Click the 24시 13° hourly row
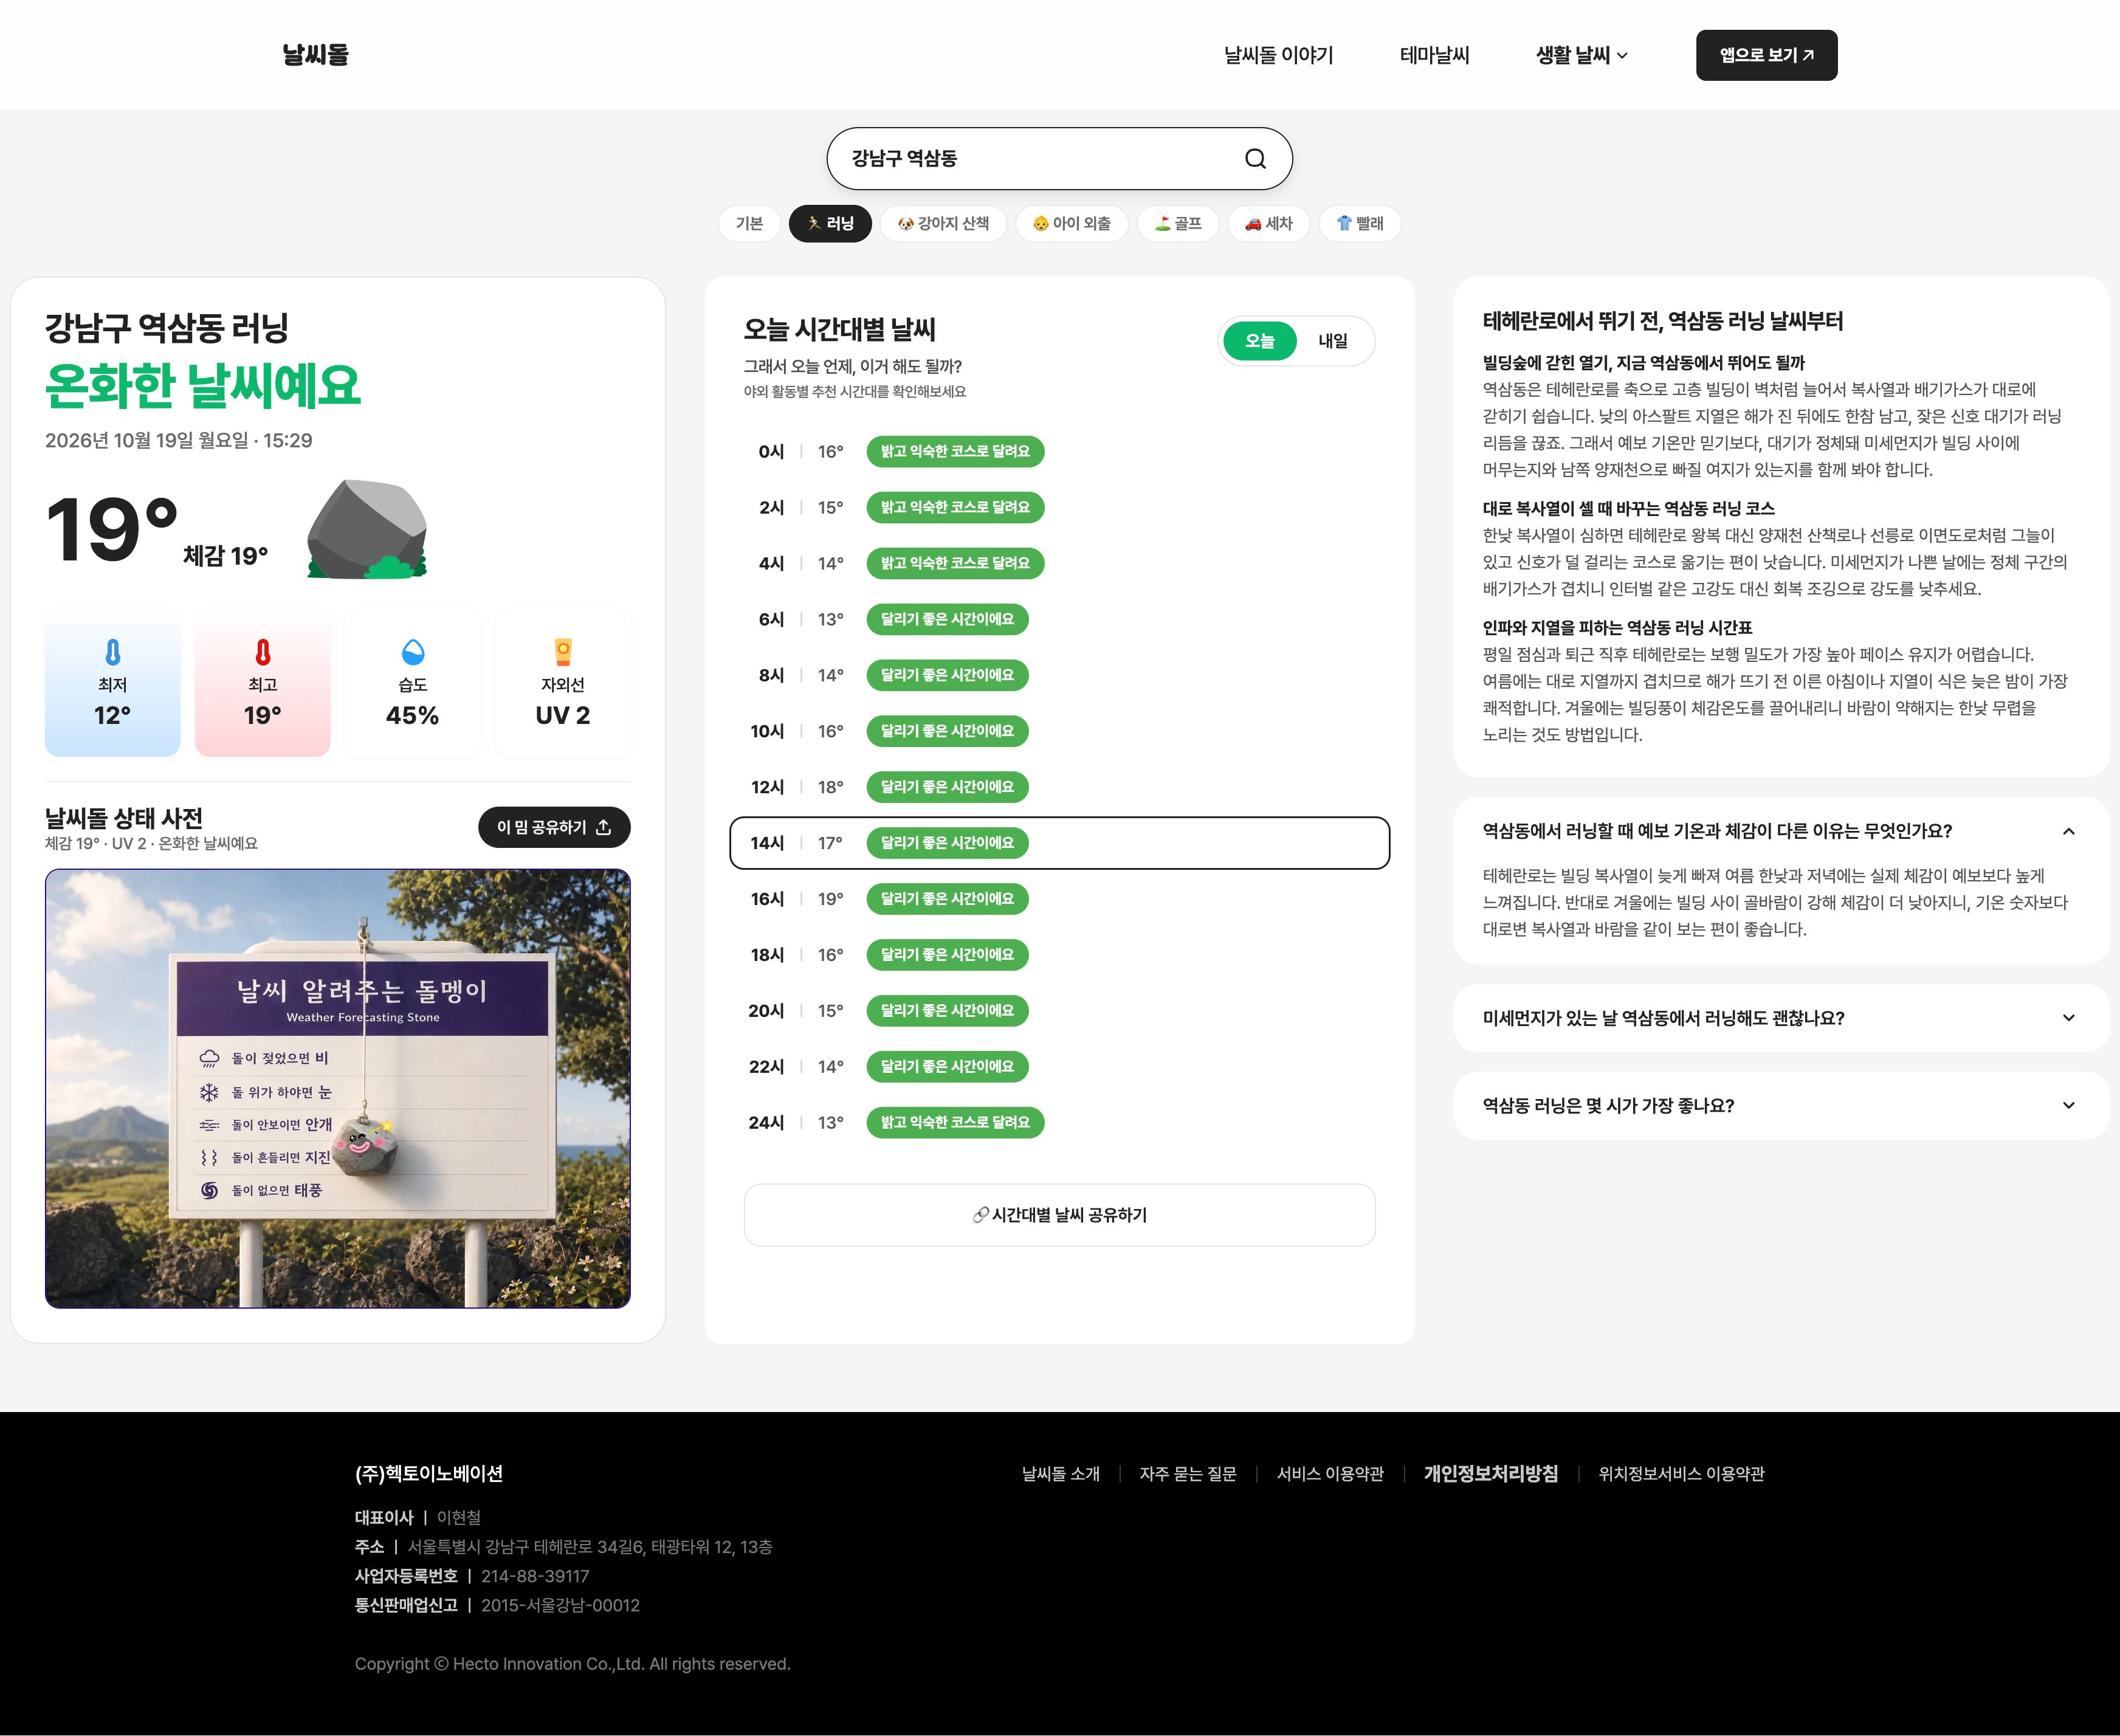2120x1736 pixels. pyautogui.click(x=1059, y=1122)
